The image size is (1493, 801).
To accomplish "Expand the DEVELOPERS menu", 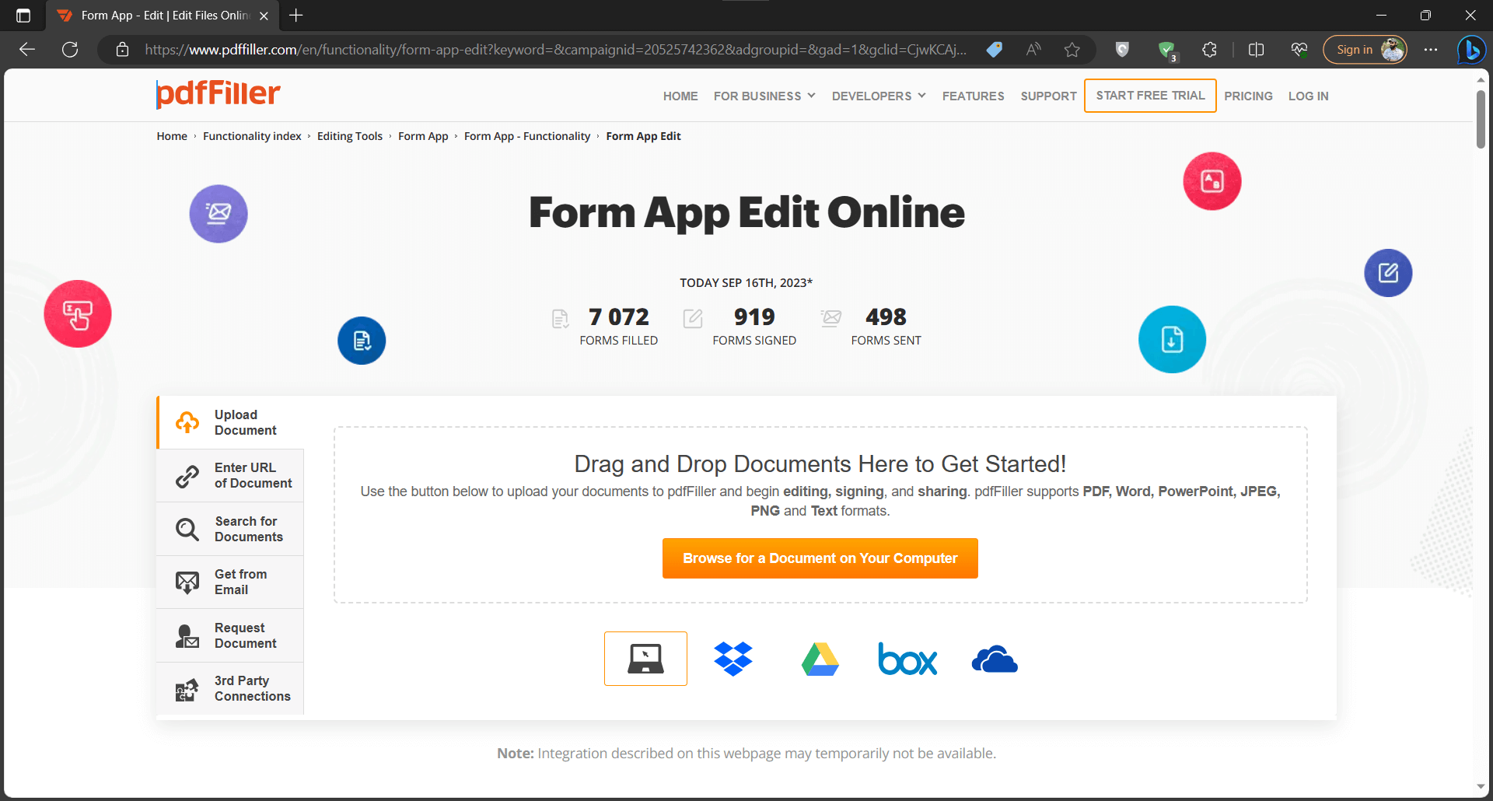I will point(877,96).
